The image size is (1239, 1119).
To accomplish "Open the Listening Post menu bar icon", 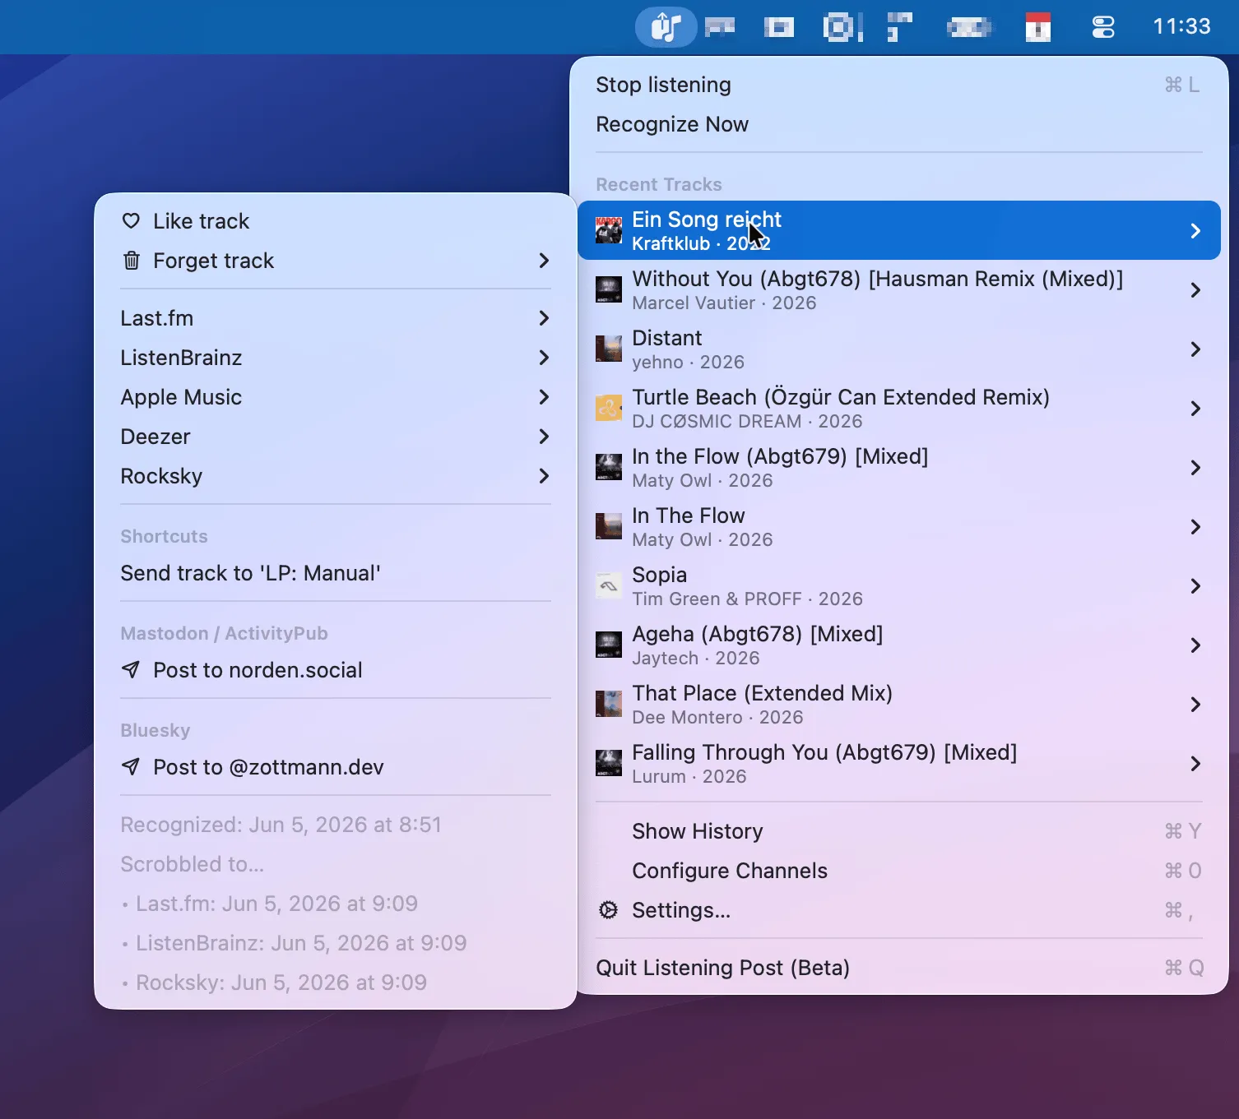I will (x=666, y=27).
